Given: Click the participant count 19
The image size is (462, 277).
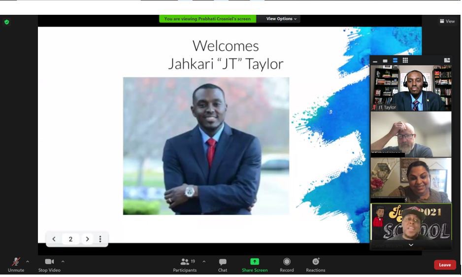Looking at the screenshot, I should [193, 261].
